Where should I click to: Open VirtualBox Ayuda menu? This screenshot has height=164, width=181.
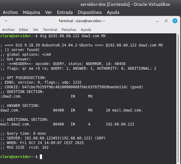113,12
